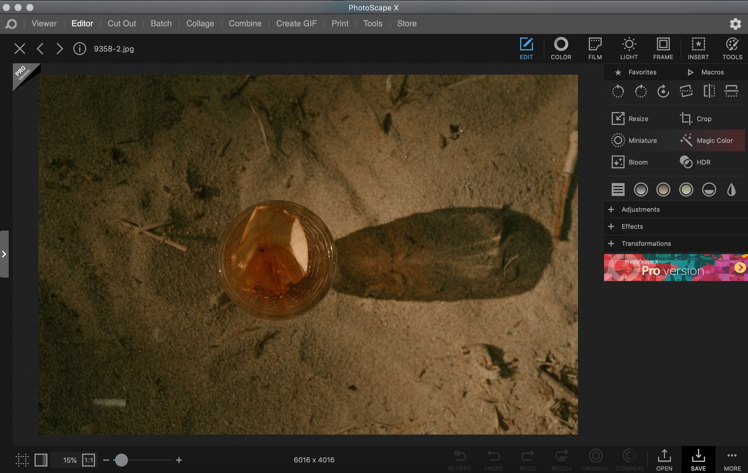
Task: Apply the Magic Color effect
Action: [706, 141]
